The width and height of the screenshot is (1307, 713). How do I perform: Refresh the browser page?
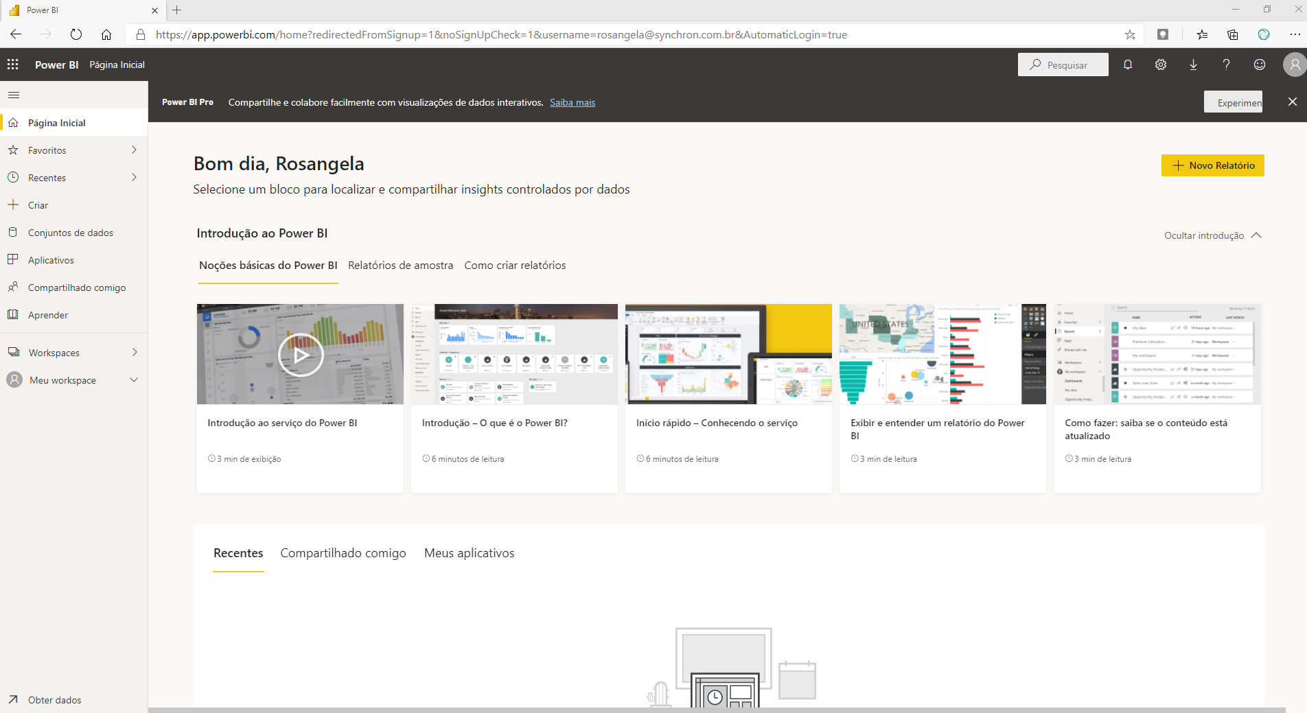click(76, 34)
